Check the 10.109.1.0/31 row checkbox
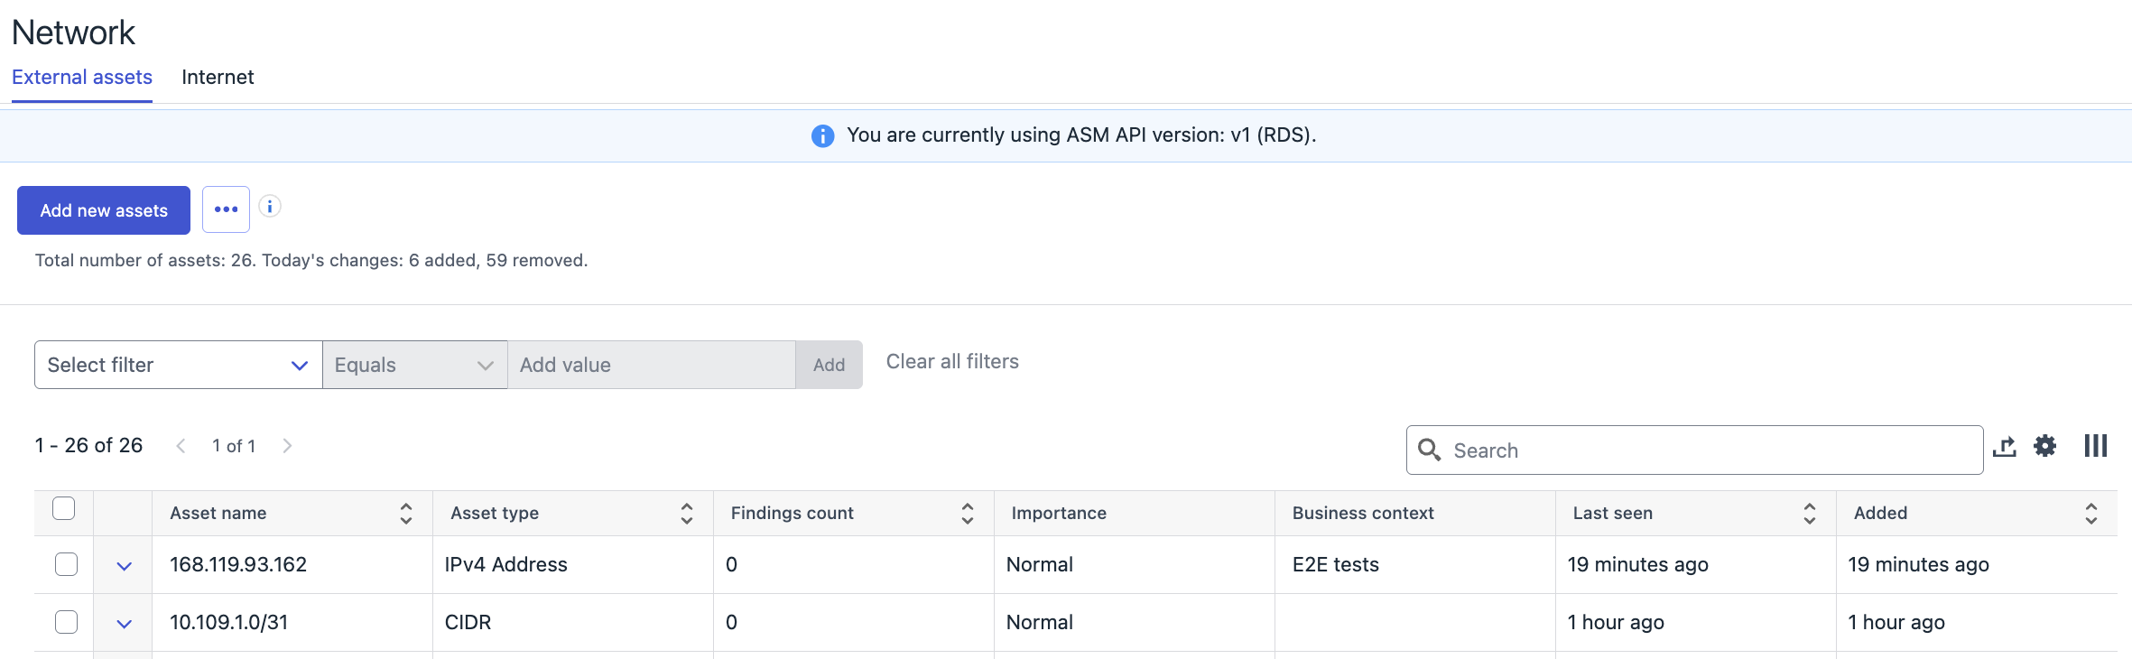 [67, 622]
